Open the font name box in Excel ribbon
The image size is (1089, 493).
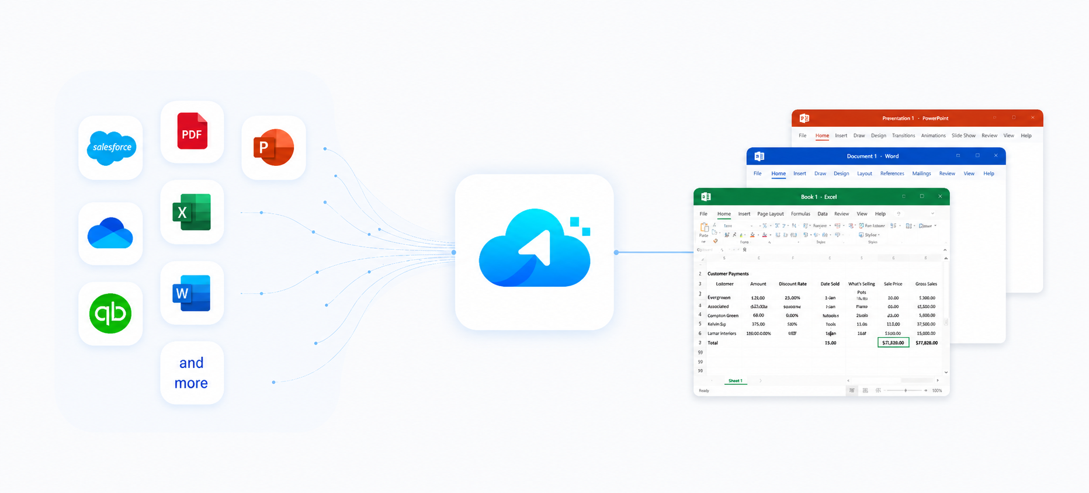point(738,225)
